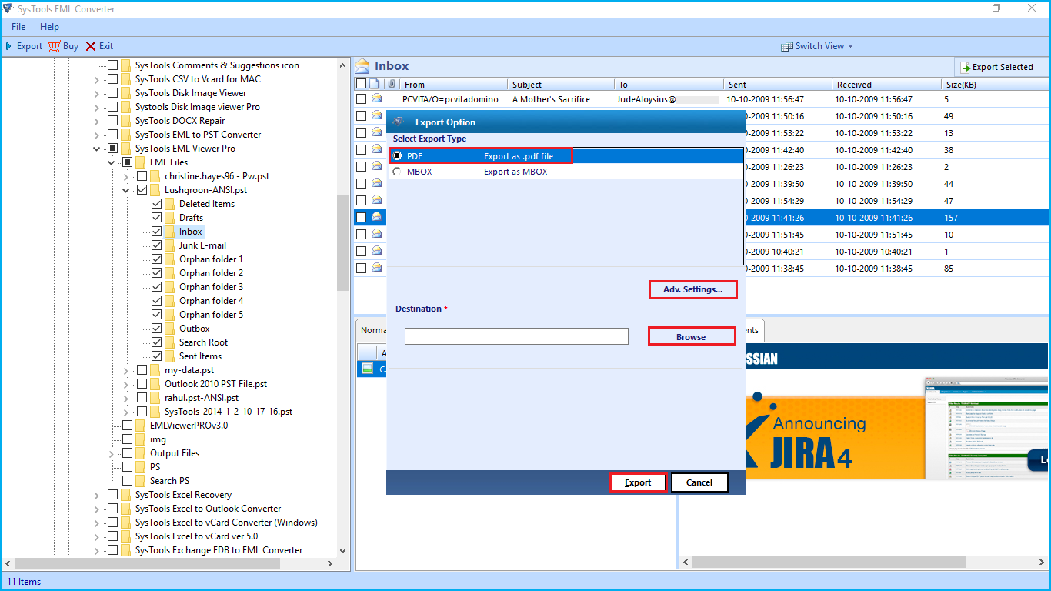Click the Orphan folder 5 folder icon
The image size is (1051, 591).
click(172, 315)
